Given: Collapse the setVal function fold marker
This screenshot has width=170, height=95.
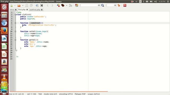Looking at the screenshot, I should [15, 31].
